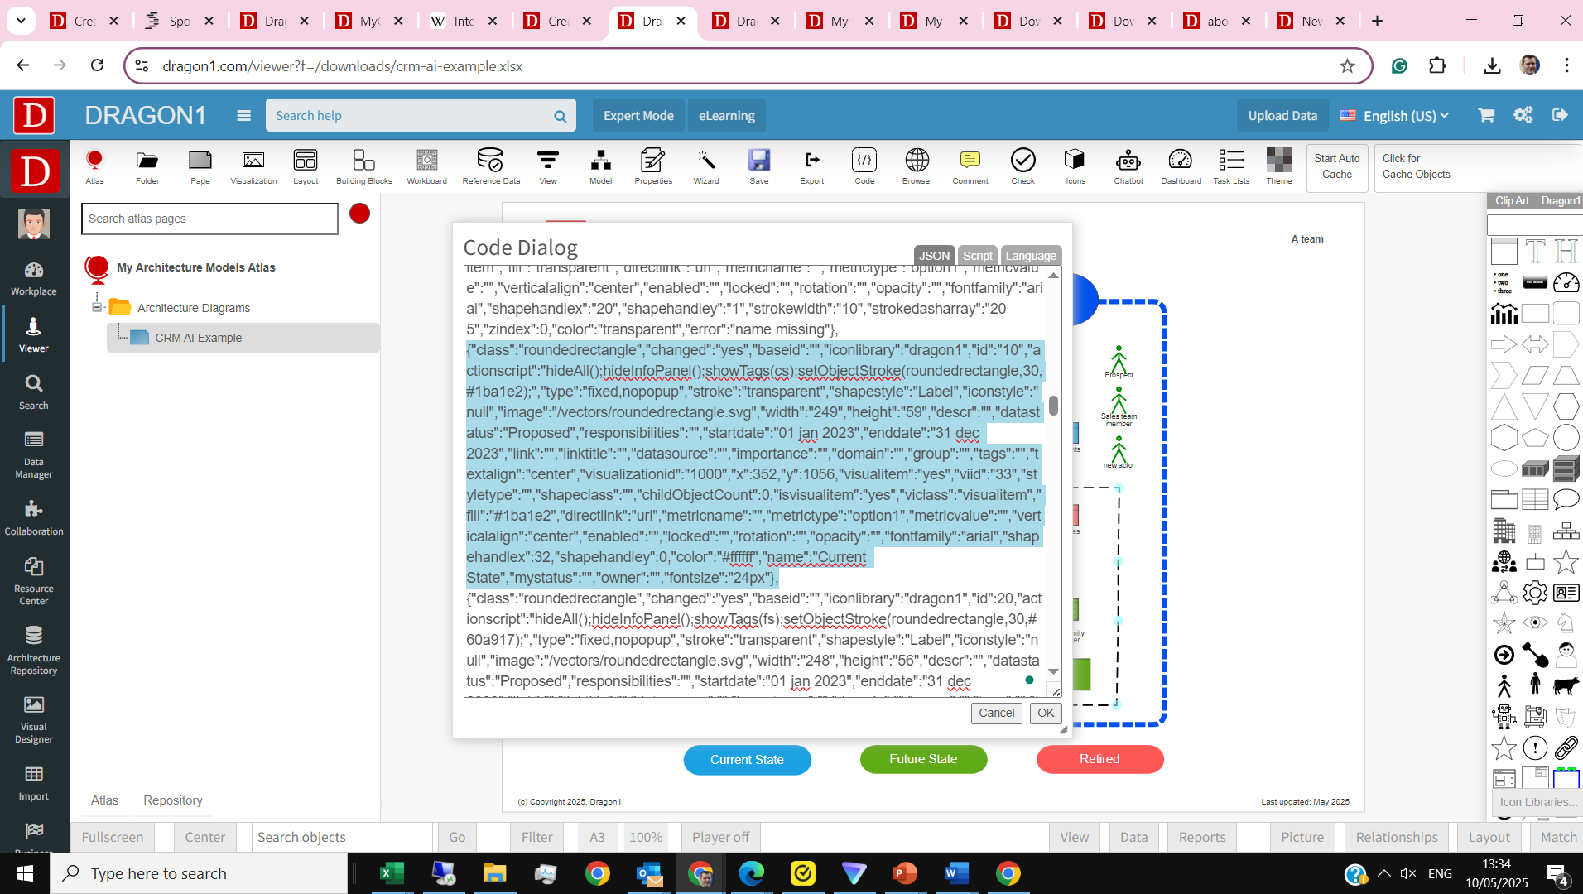1583x894 pixels.
Task: Open the browser tab search dropdown
Action: coord(21,21)
